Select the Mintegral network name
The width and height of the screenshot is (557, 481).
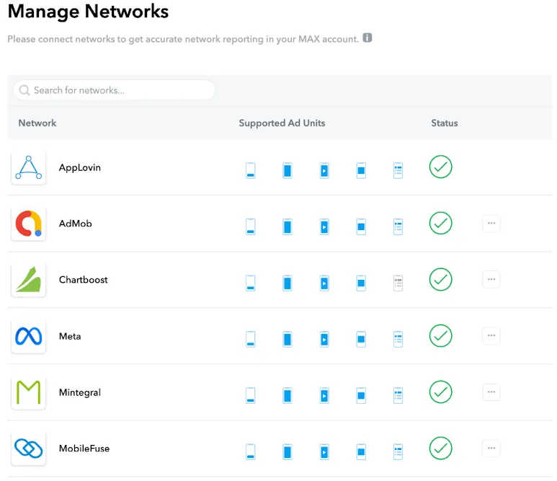pyautogui.click(x=80, y=392)
